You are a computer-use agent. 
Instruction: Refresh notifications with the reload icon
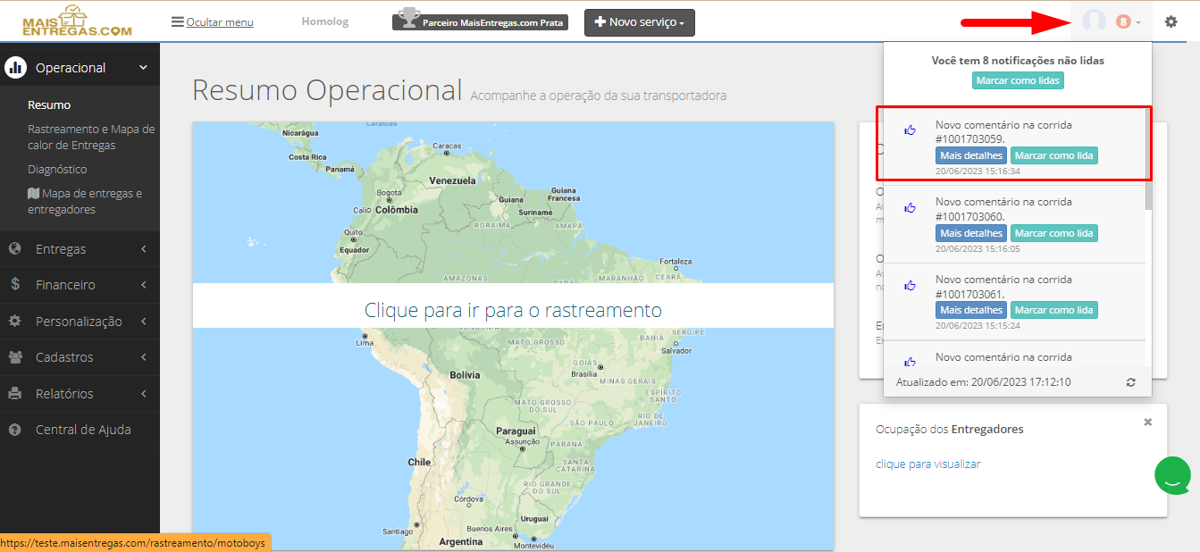tap(1131, 382)
